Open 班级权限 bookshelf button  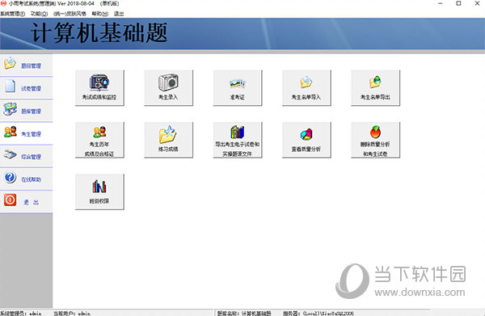99,192
